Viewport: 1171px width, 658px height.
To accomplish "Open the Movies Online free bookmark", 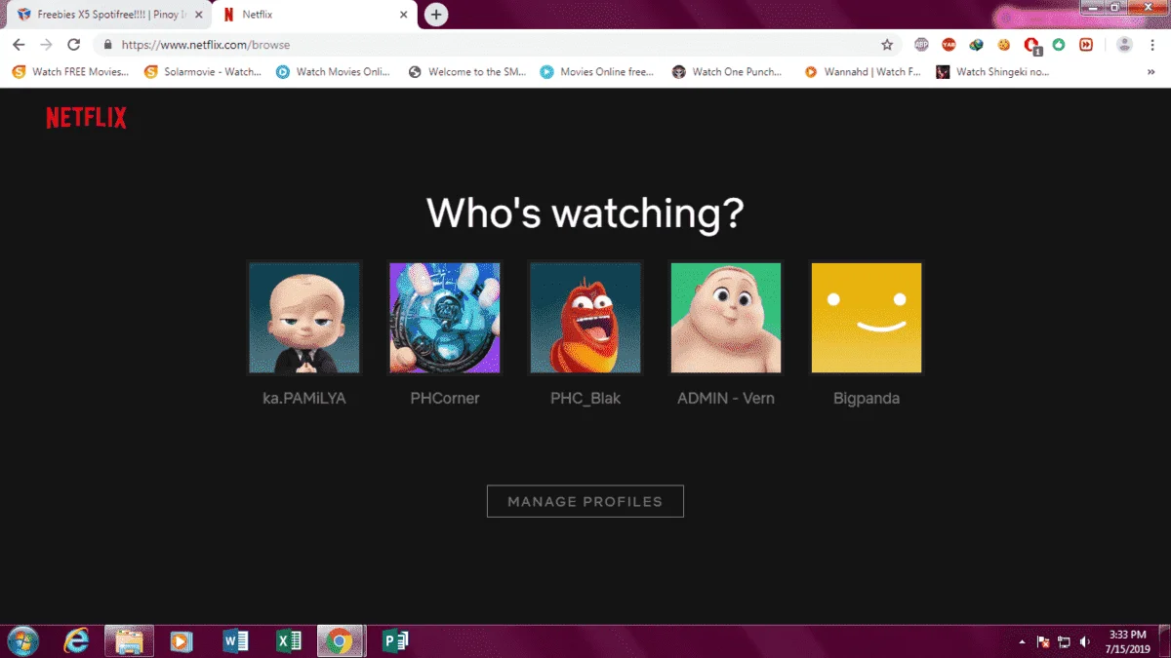I will click(x=597, y=72).
